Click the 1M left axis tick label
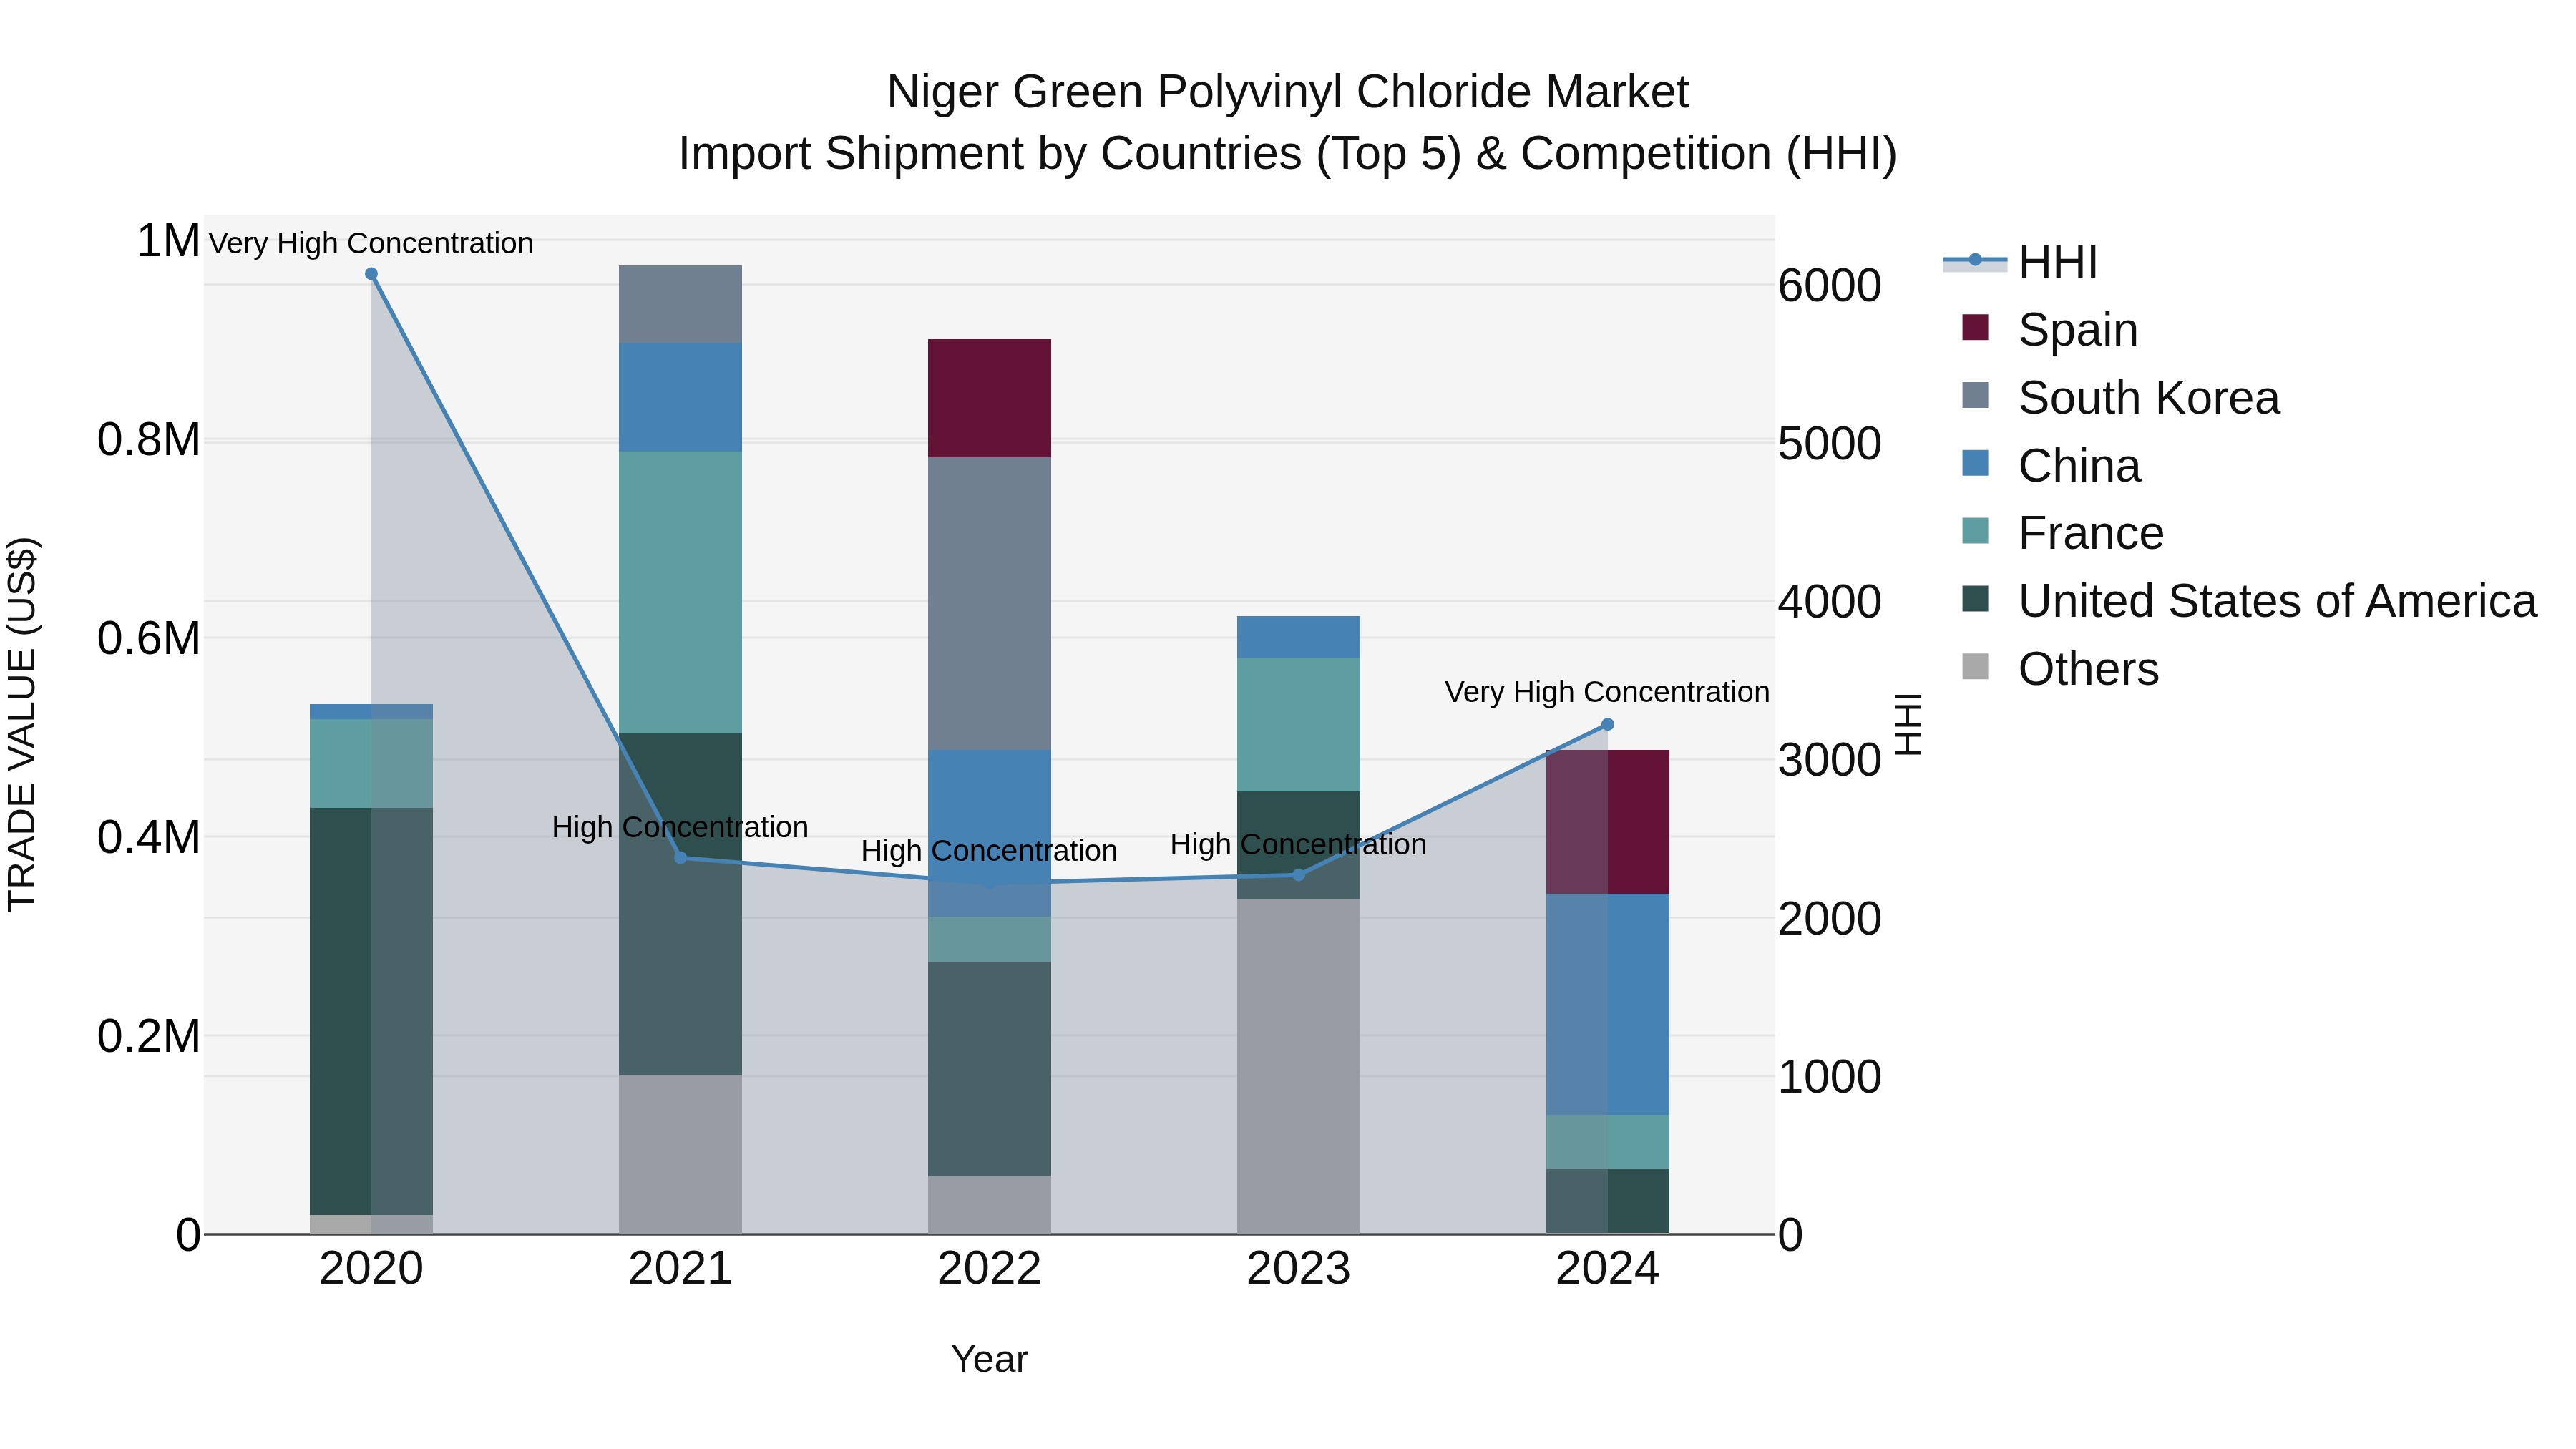The image size is (2576, 1449). tap(168, 241)
